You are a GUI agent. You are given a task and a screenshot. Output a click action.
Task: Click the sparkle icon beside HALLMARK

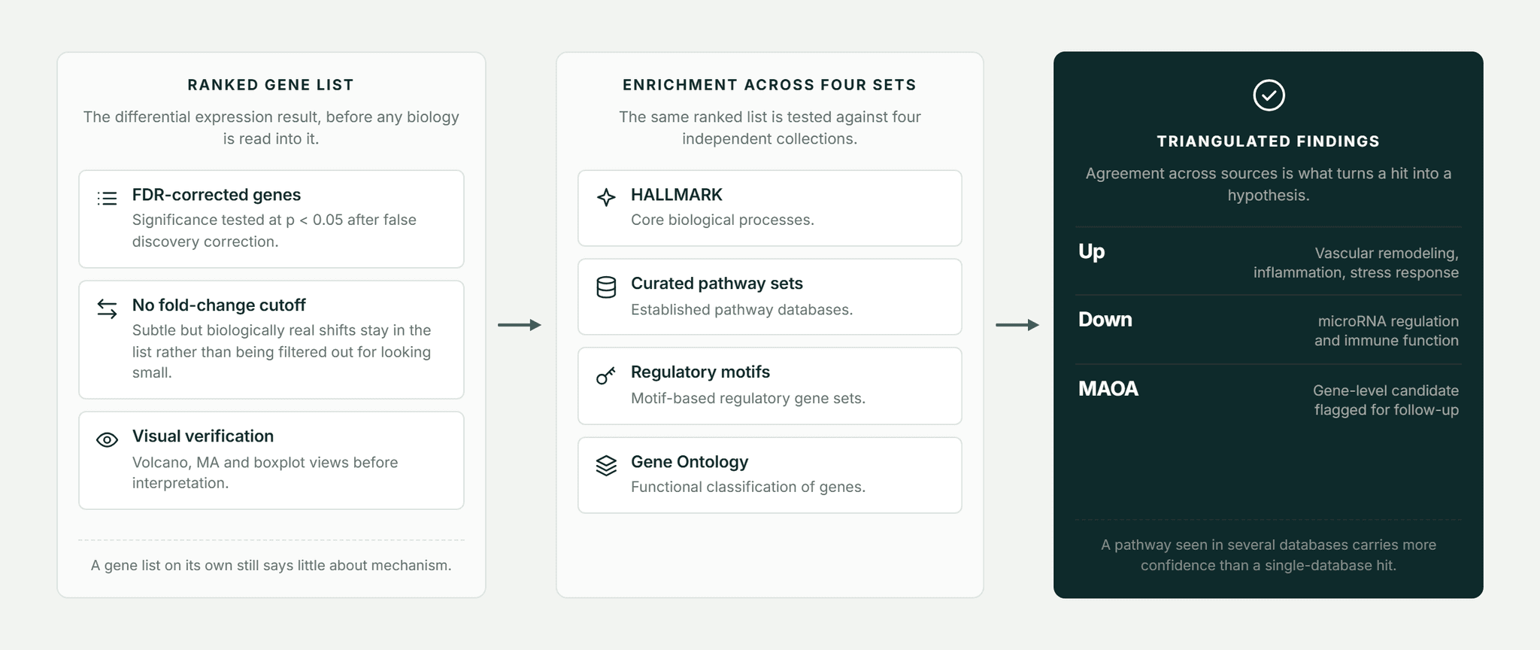tap(606, 197)
